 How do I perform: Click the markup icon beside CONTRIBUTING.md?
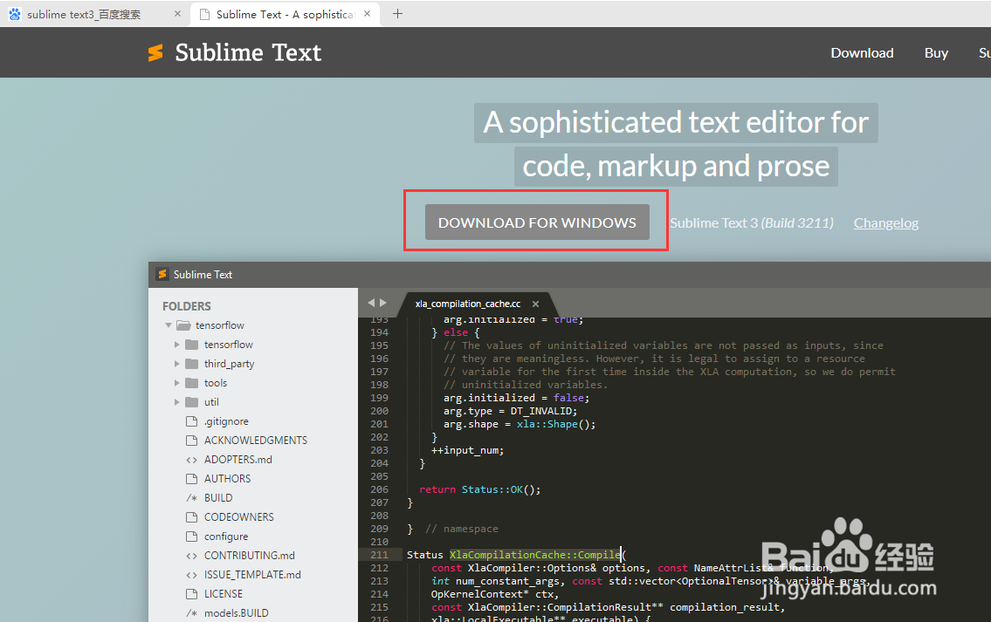(x=191, y=556)
